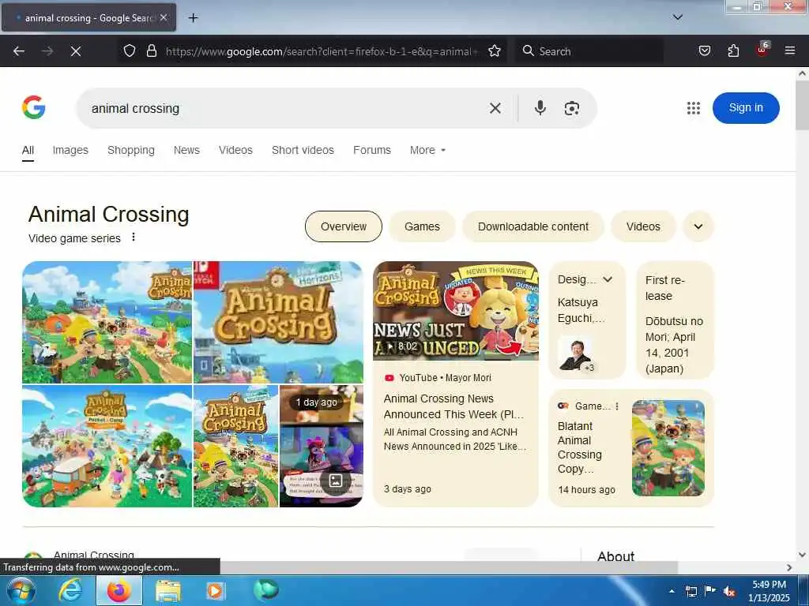Switch to the News tab
This screenshot has width=809, height=606.
point(186,150)
